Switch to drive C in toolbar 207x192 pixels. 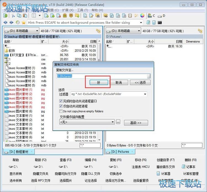151,16
